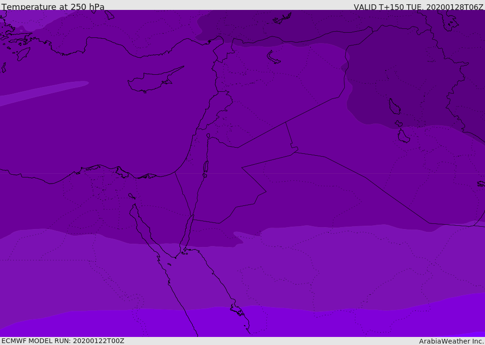Click the island of Cyprus on map

tap(155, 80)
